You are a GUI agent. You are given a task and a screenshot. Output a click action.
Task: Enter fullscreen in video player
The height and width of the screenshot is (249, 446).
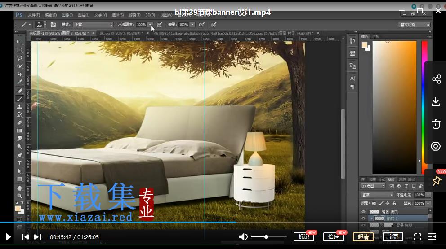click(x=418, y=237)
